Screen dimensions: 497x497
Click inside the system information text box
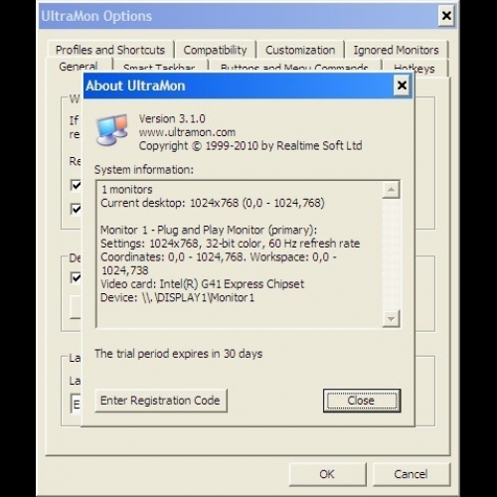pyautogui.click(x=240, y=254)
